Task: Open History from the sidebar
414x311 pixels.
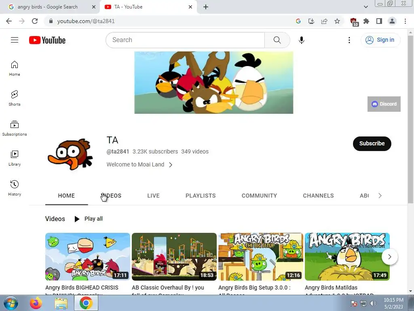Action: point(15,188)
